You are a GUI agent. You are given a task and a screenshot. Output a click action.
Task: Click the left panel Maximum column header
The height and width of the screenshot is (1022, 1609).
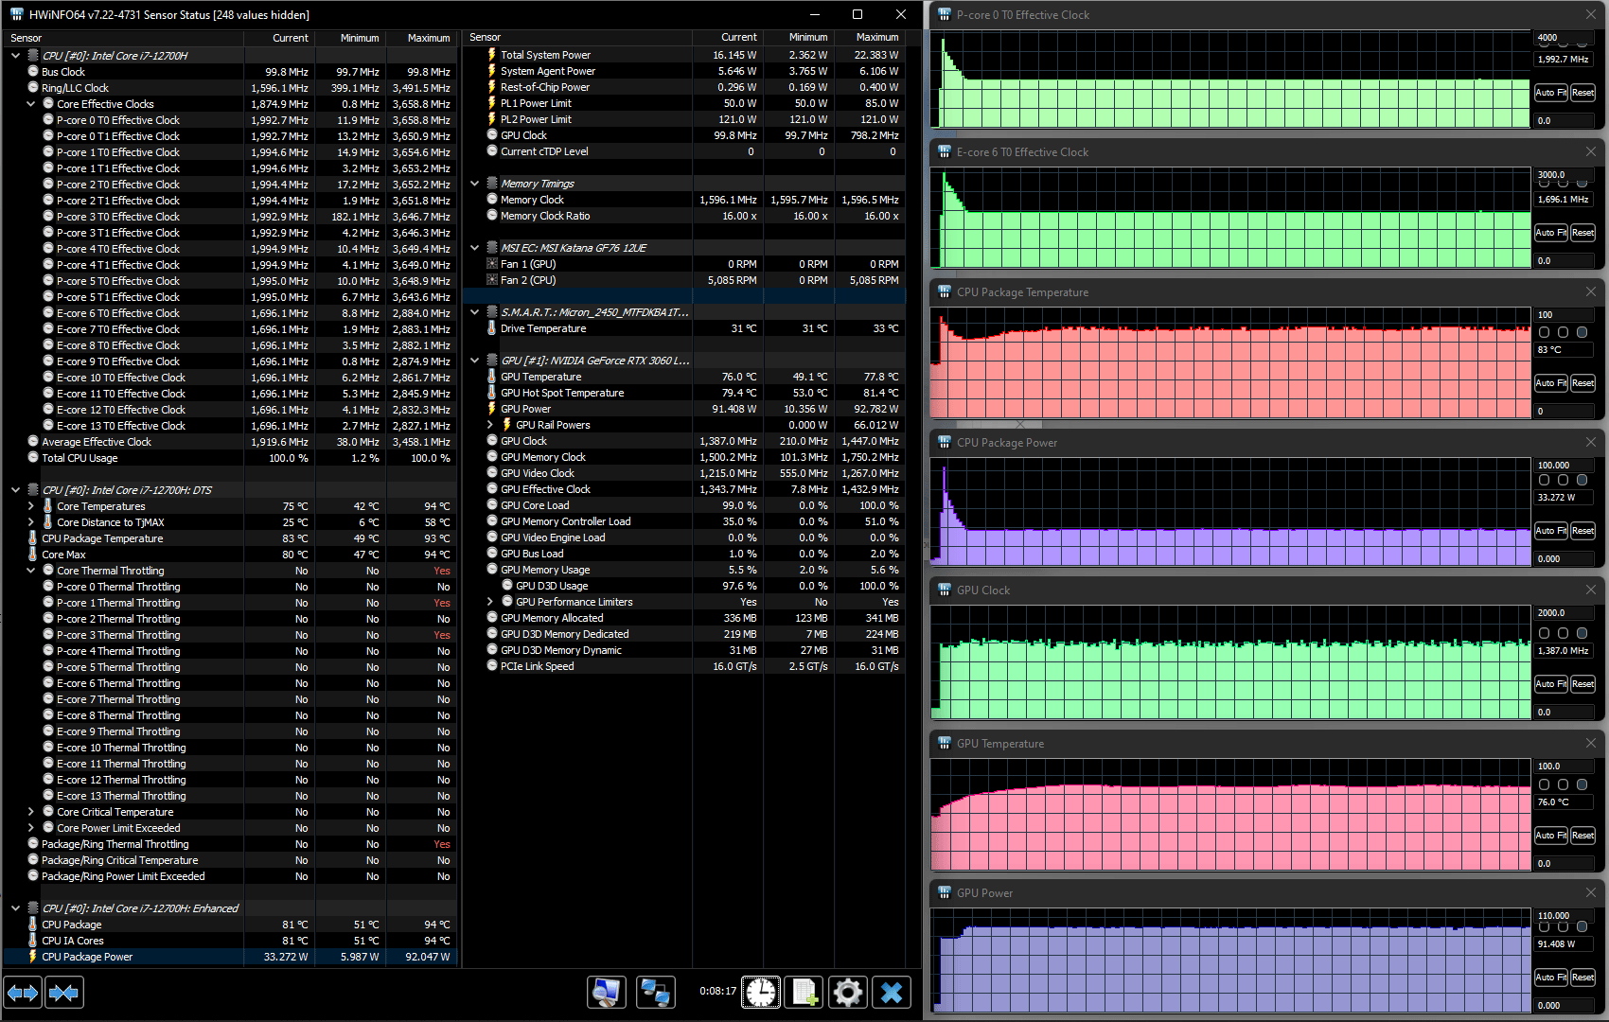(421, 38)
